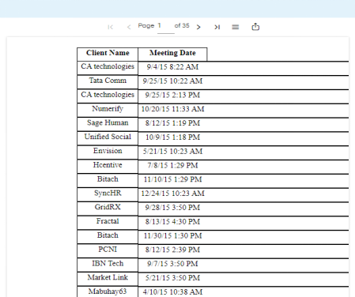Screen dimensions: 355x297
Task: Go to previous page arrow
Action: pyautogui.click(x=129, y=27)
